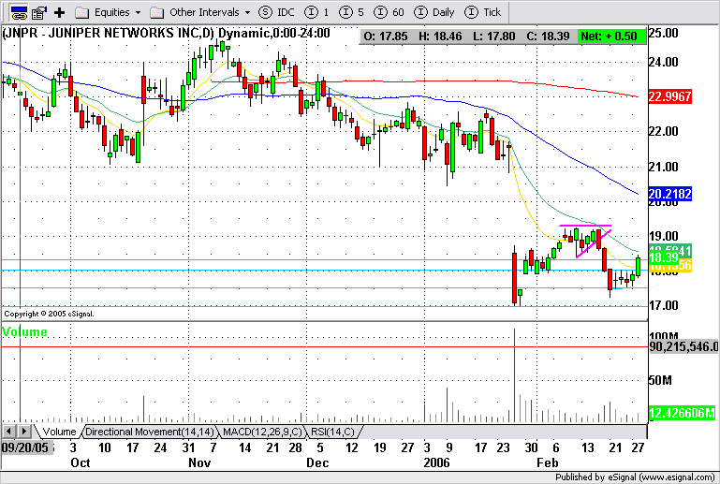Expand the Equities dropdown arrow
This screenshot has width=720, height=484.
(x=139, y=13)
